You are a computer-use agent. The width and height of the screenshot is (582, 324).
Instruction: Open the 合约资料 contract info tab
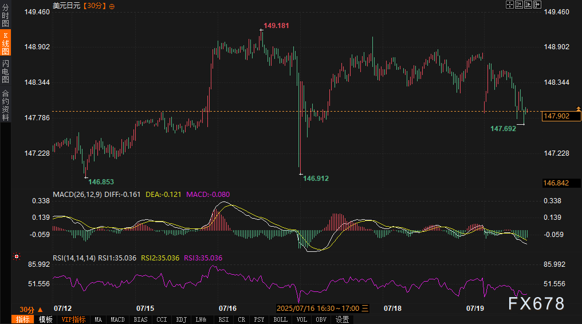pyautogui.click(x=5, y=105)
